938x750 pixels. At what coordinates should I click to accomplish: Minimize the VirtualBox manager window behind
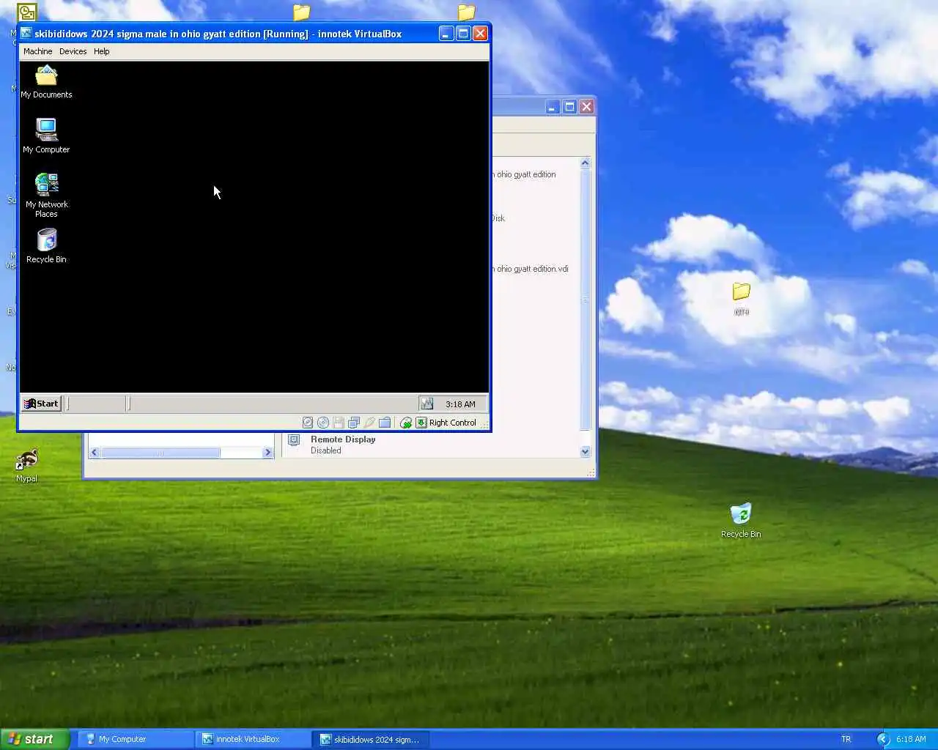click(553, 107)
